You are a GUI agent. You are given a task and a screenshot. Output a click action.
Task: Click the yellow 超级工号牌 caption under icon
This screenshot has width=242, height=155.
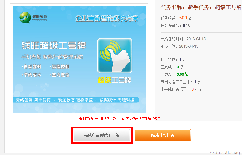pyautogui.click(x=115, y=80)
